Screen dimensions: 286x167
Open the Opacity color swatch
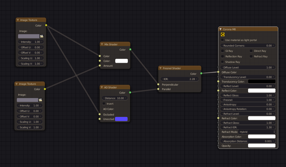tap(262, 146)
